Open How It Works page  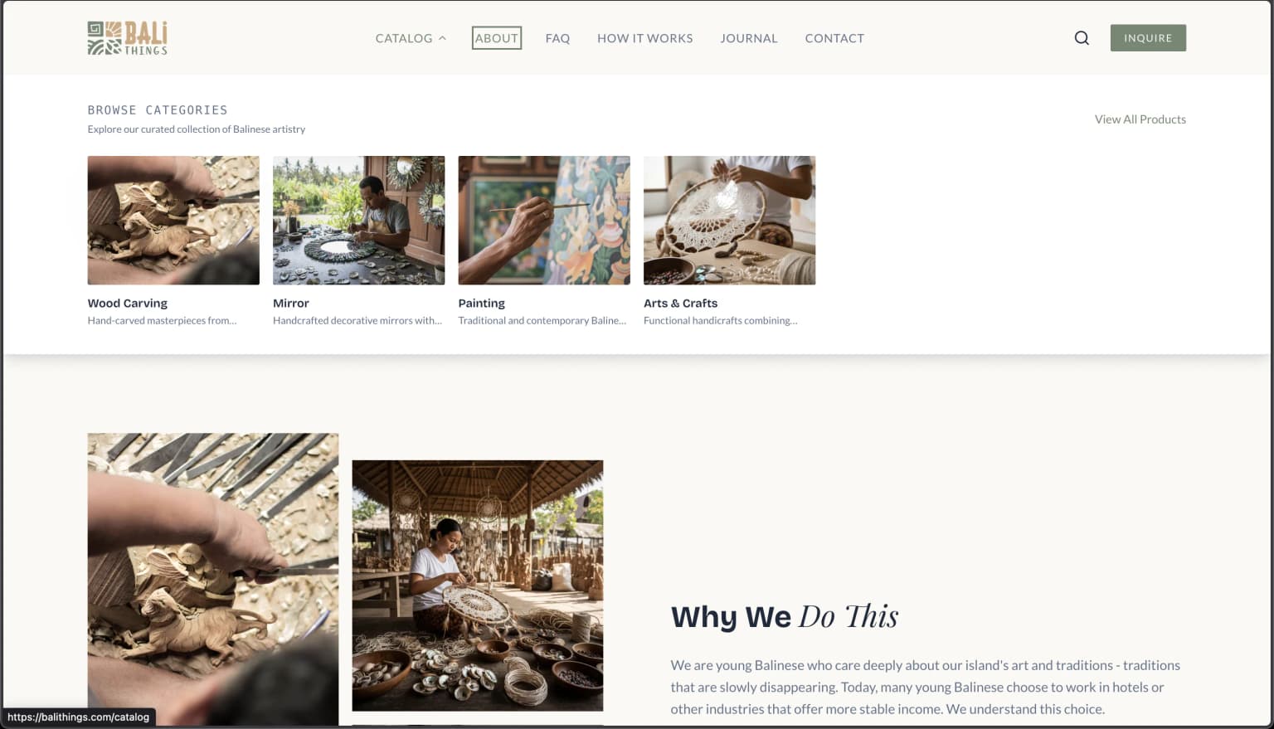[644, 38]
